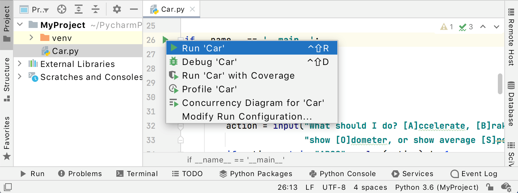Choose Debug 'Car' from the menu
This screenshot has width=518, height=193.
coord(252,62)
